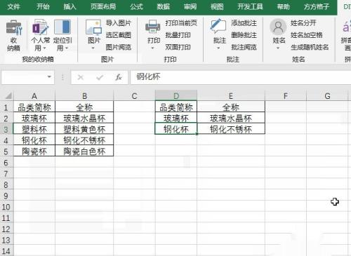Click 生成随机姓名 button

coord(310,47)
